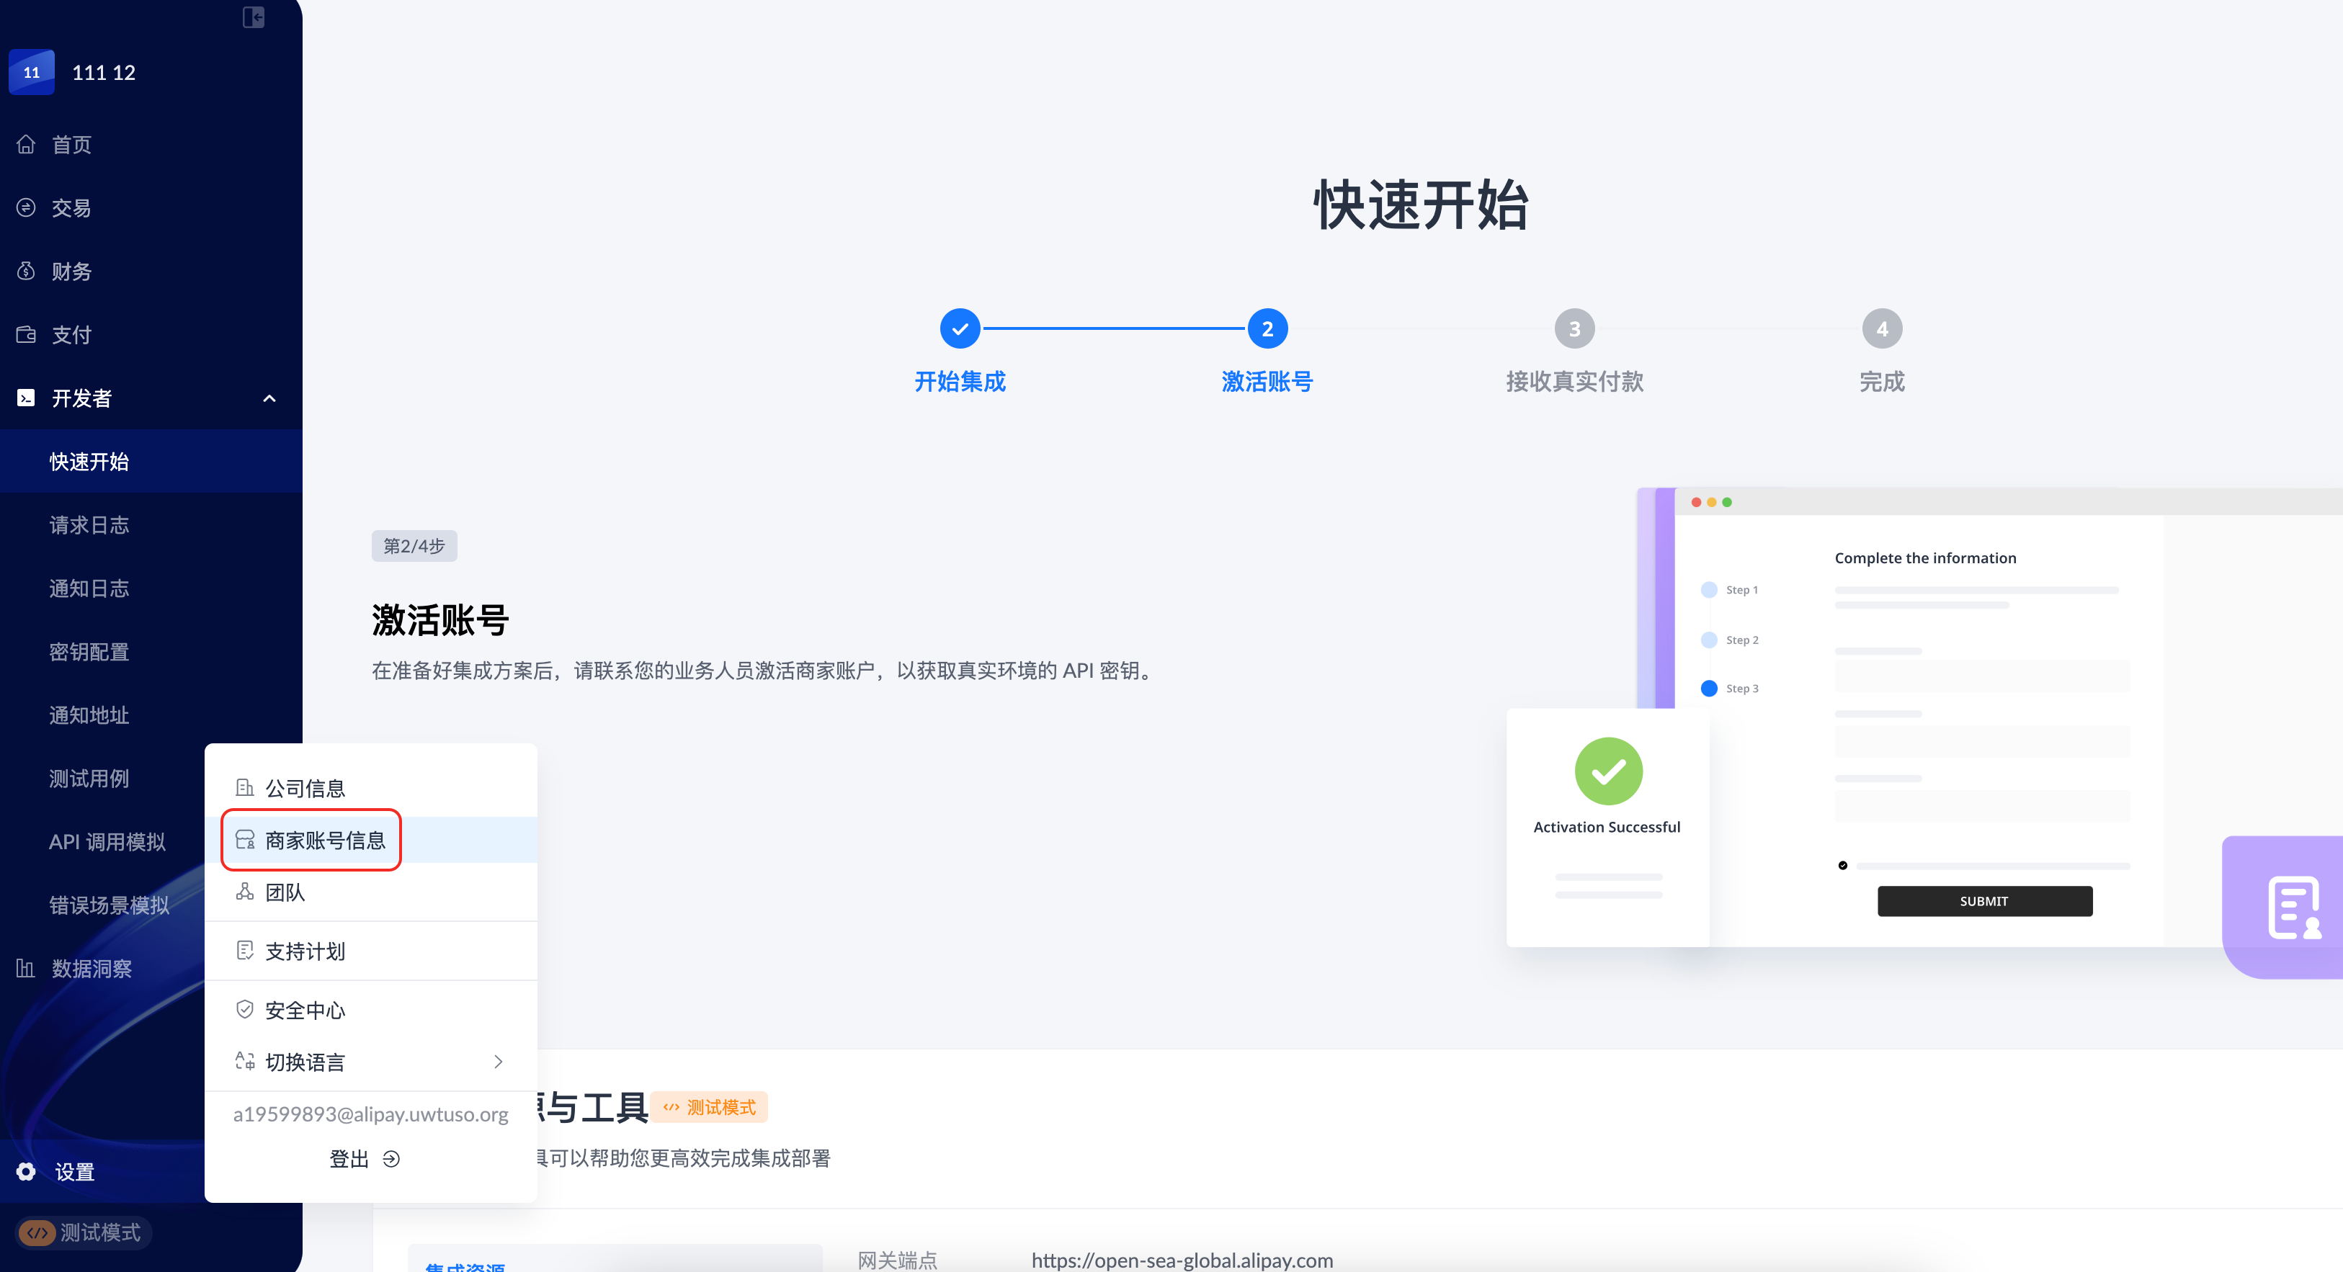Viewport: 2343px width, 1272px height.
Task: Open 安全中心 menu entry
Action: pos(305,1009)
